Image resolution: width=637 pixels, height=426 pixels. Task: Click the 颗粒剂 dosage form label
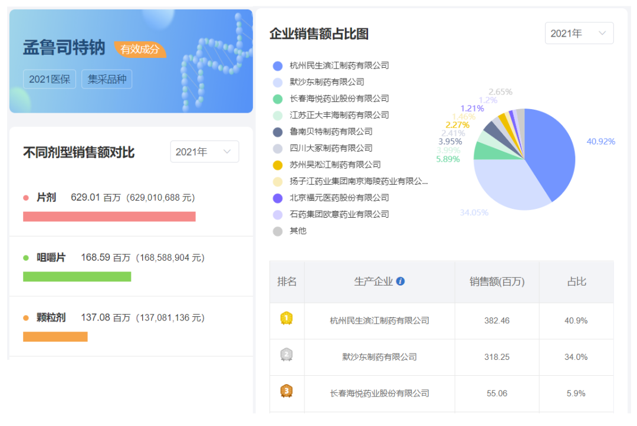pos(51,318)
